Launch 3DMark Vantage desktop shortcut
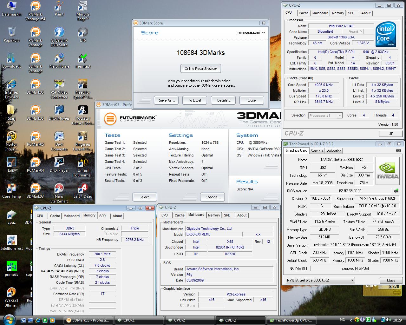The height and width of the screenshot is (325, 406). point(35,63)
